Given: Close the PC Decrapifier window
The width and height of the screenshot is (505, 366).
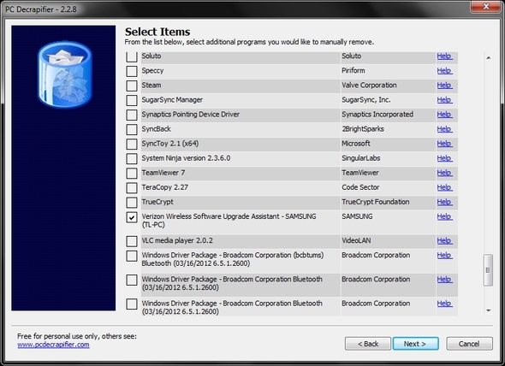Looking at the screenshot, I should tap(486, 6).
